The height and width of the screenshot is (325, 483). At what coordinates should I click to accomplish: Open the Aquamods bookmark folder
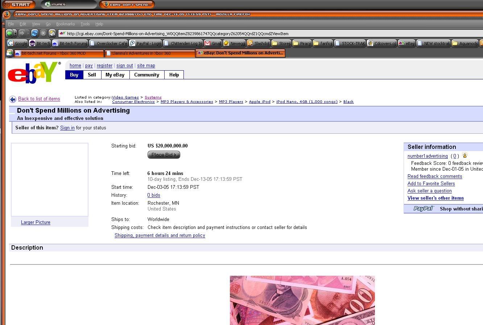[x=465, y=43]
